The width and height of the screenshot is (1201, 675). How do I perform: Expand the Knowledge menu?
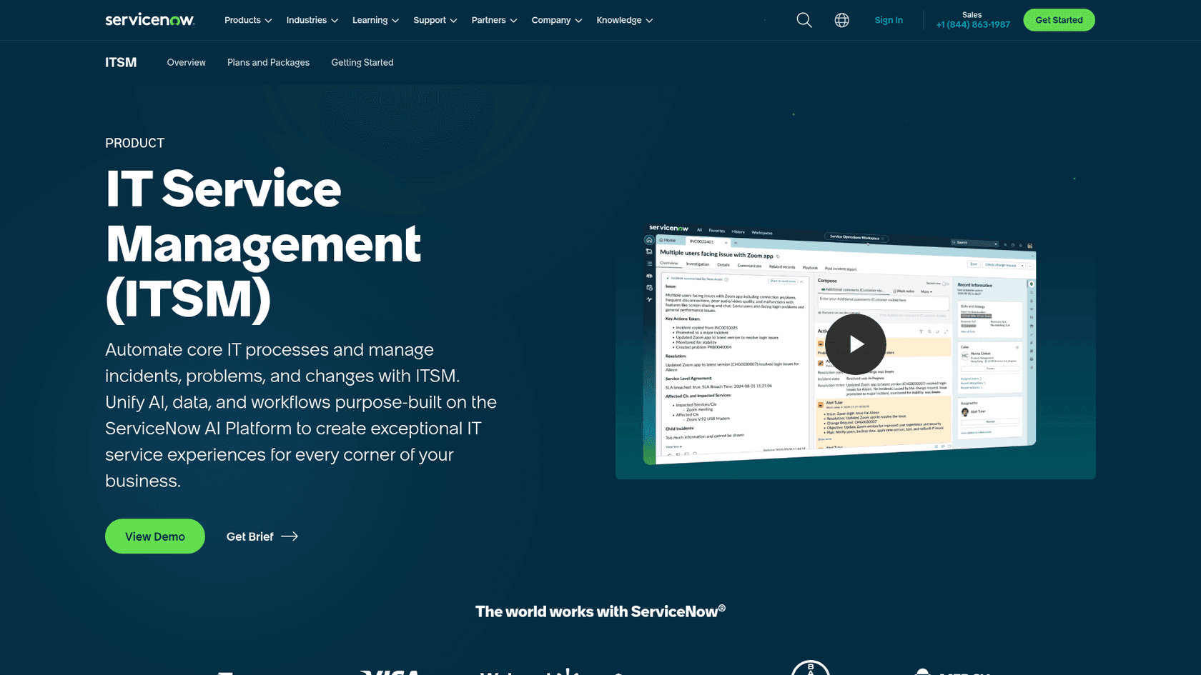point(625,20)
